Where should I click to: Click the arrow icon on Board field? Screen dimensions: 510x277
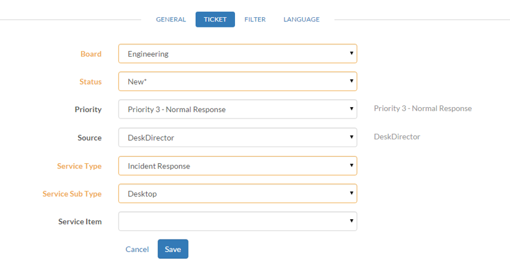coord(351,53)
